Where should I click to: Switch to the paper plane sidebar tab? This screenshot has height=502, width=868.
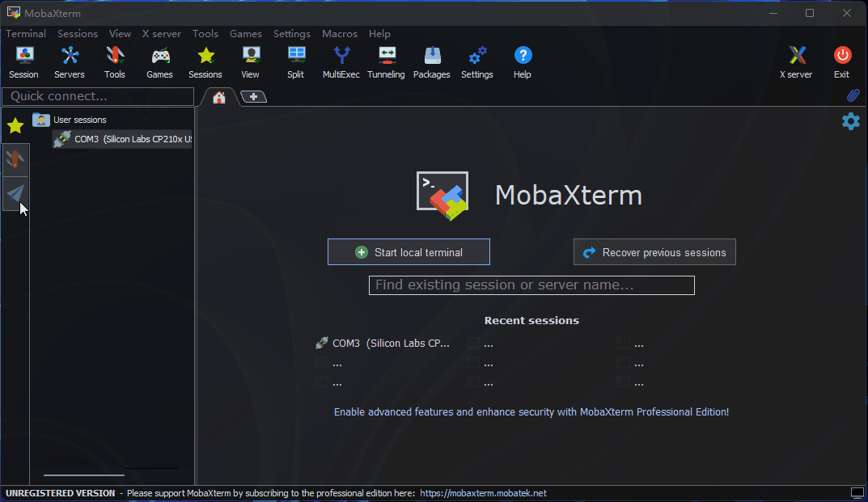point(15,193)
